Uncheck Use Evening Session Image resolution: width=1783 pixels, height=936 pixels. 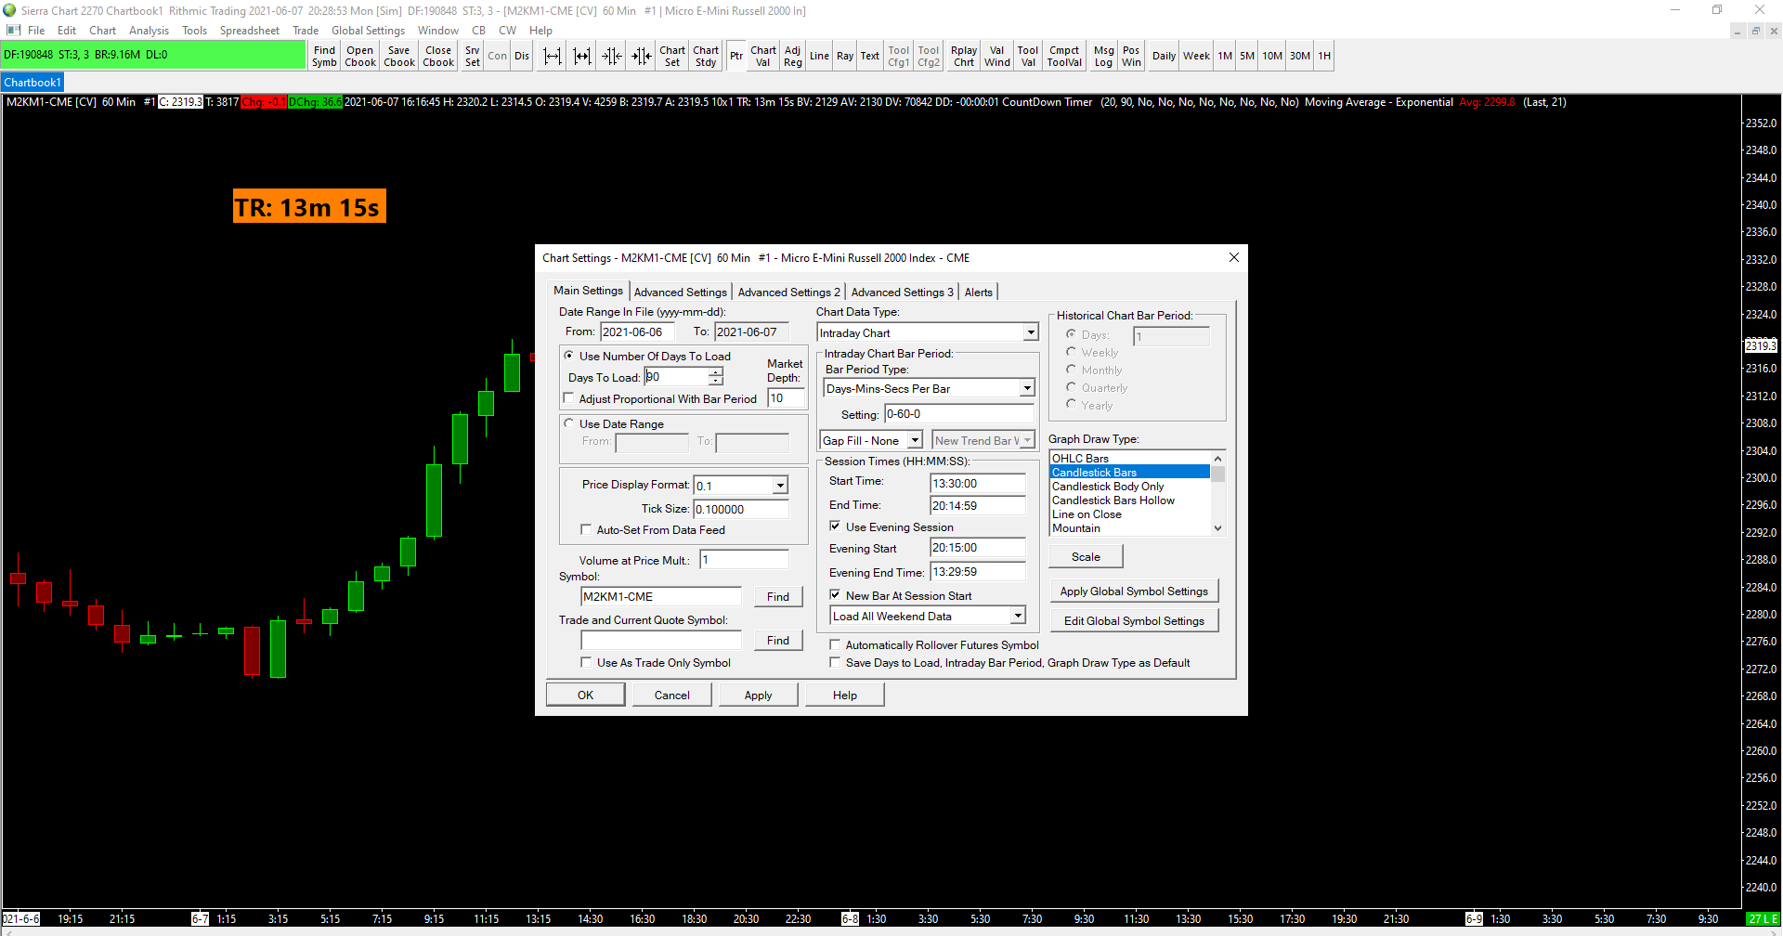(835, 526)
